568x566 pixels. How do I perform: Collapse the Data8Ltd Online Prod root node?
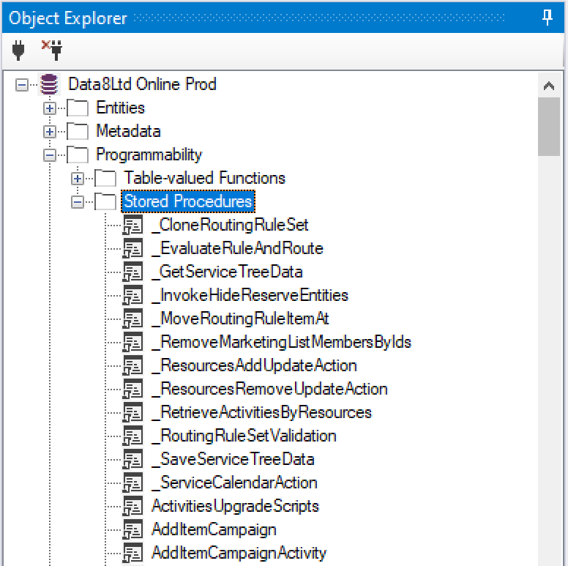pyautogui.click(x=22, y=85)
